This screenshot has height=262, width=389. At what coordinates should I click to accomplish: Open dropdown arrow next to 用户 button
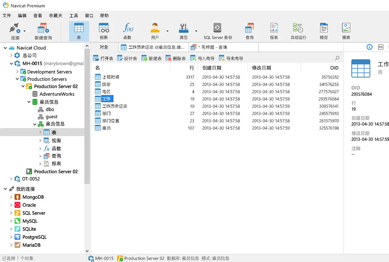[168, 31]
